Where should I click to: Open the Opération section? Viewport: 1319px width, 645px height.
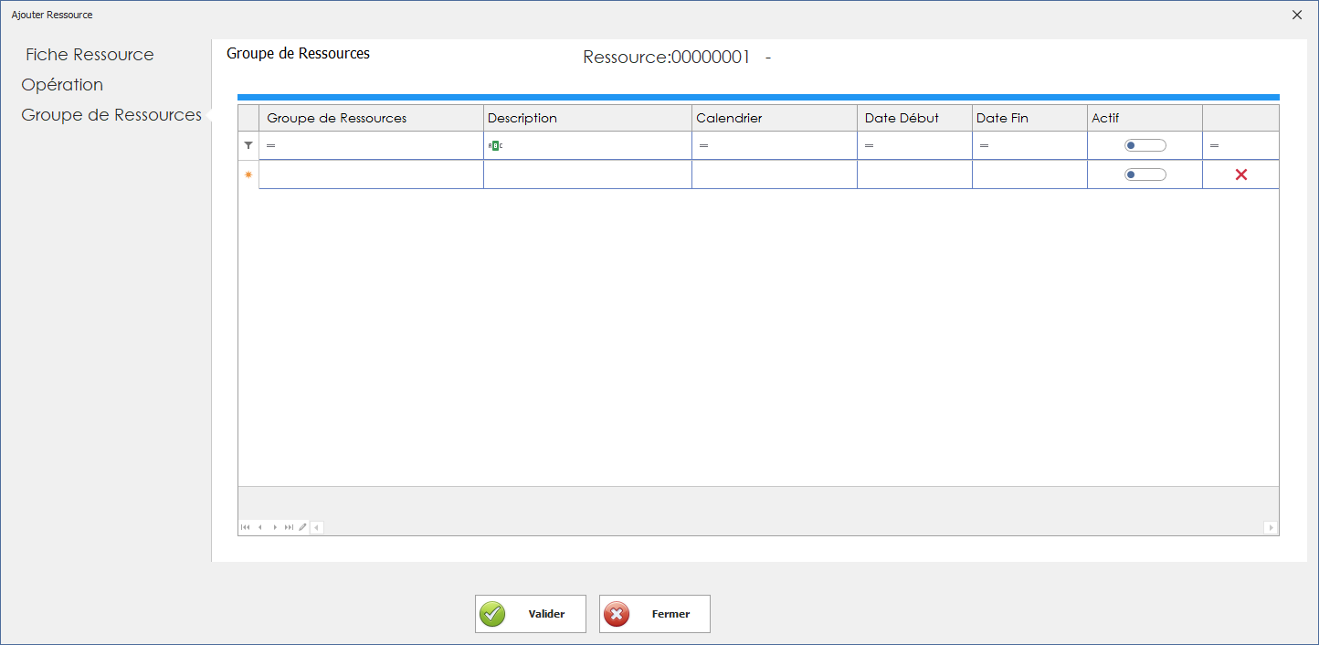[62, 84]
